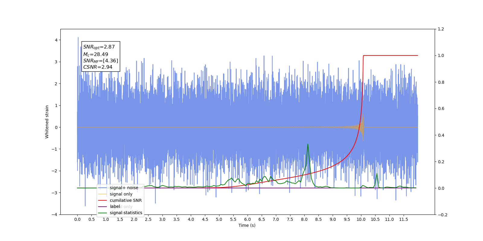This screenshot has width=483, height=241.
Task: Click the green signal statistics peak near 8.1 s
Action: pyautogui.click(x=308, y=144)
